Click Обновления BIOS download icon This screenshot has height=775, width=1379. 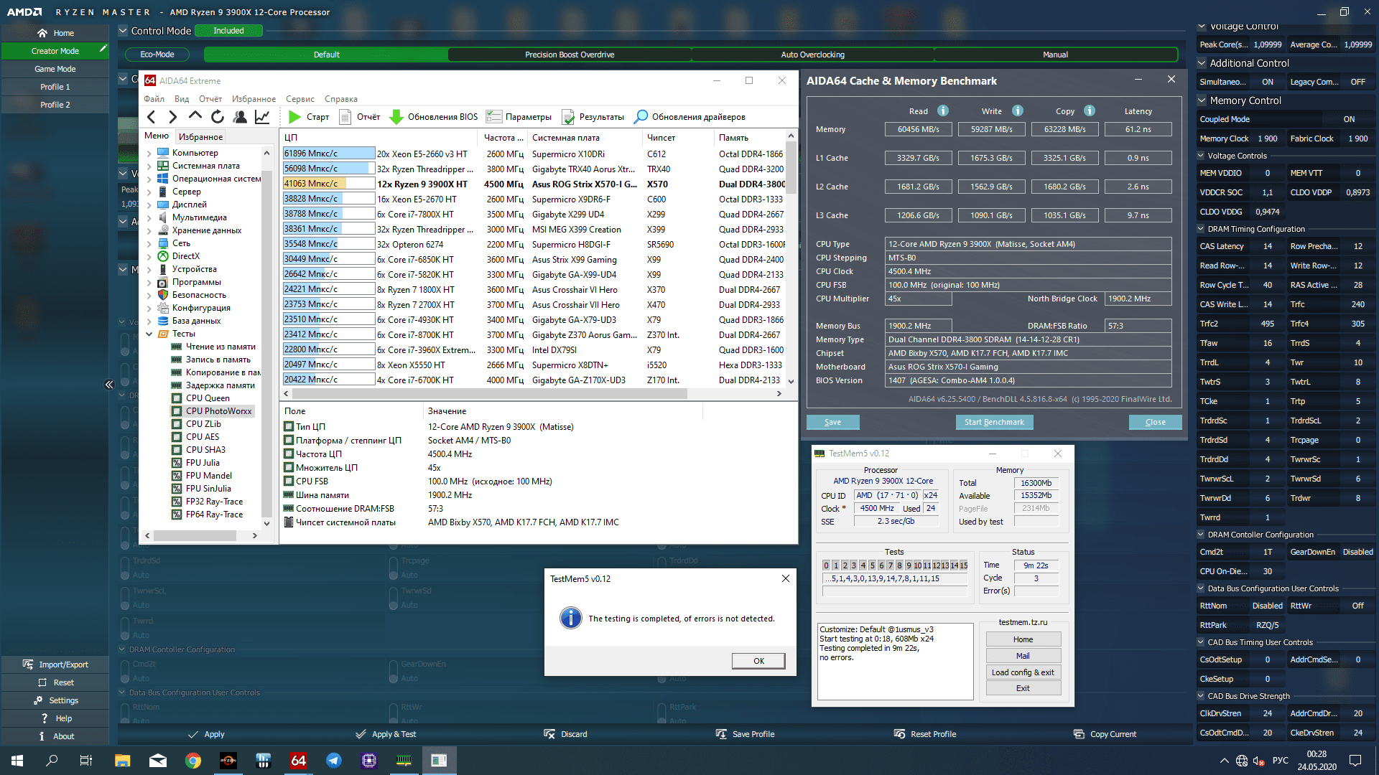[396, 117]
